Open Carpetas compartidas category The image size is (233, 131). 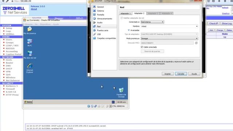106,38
